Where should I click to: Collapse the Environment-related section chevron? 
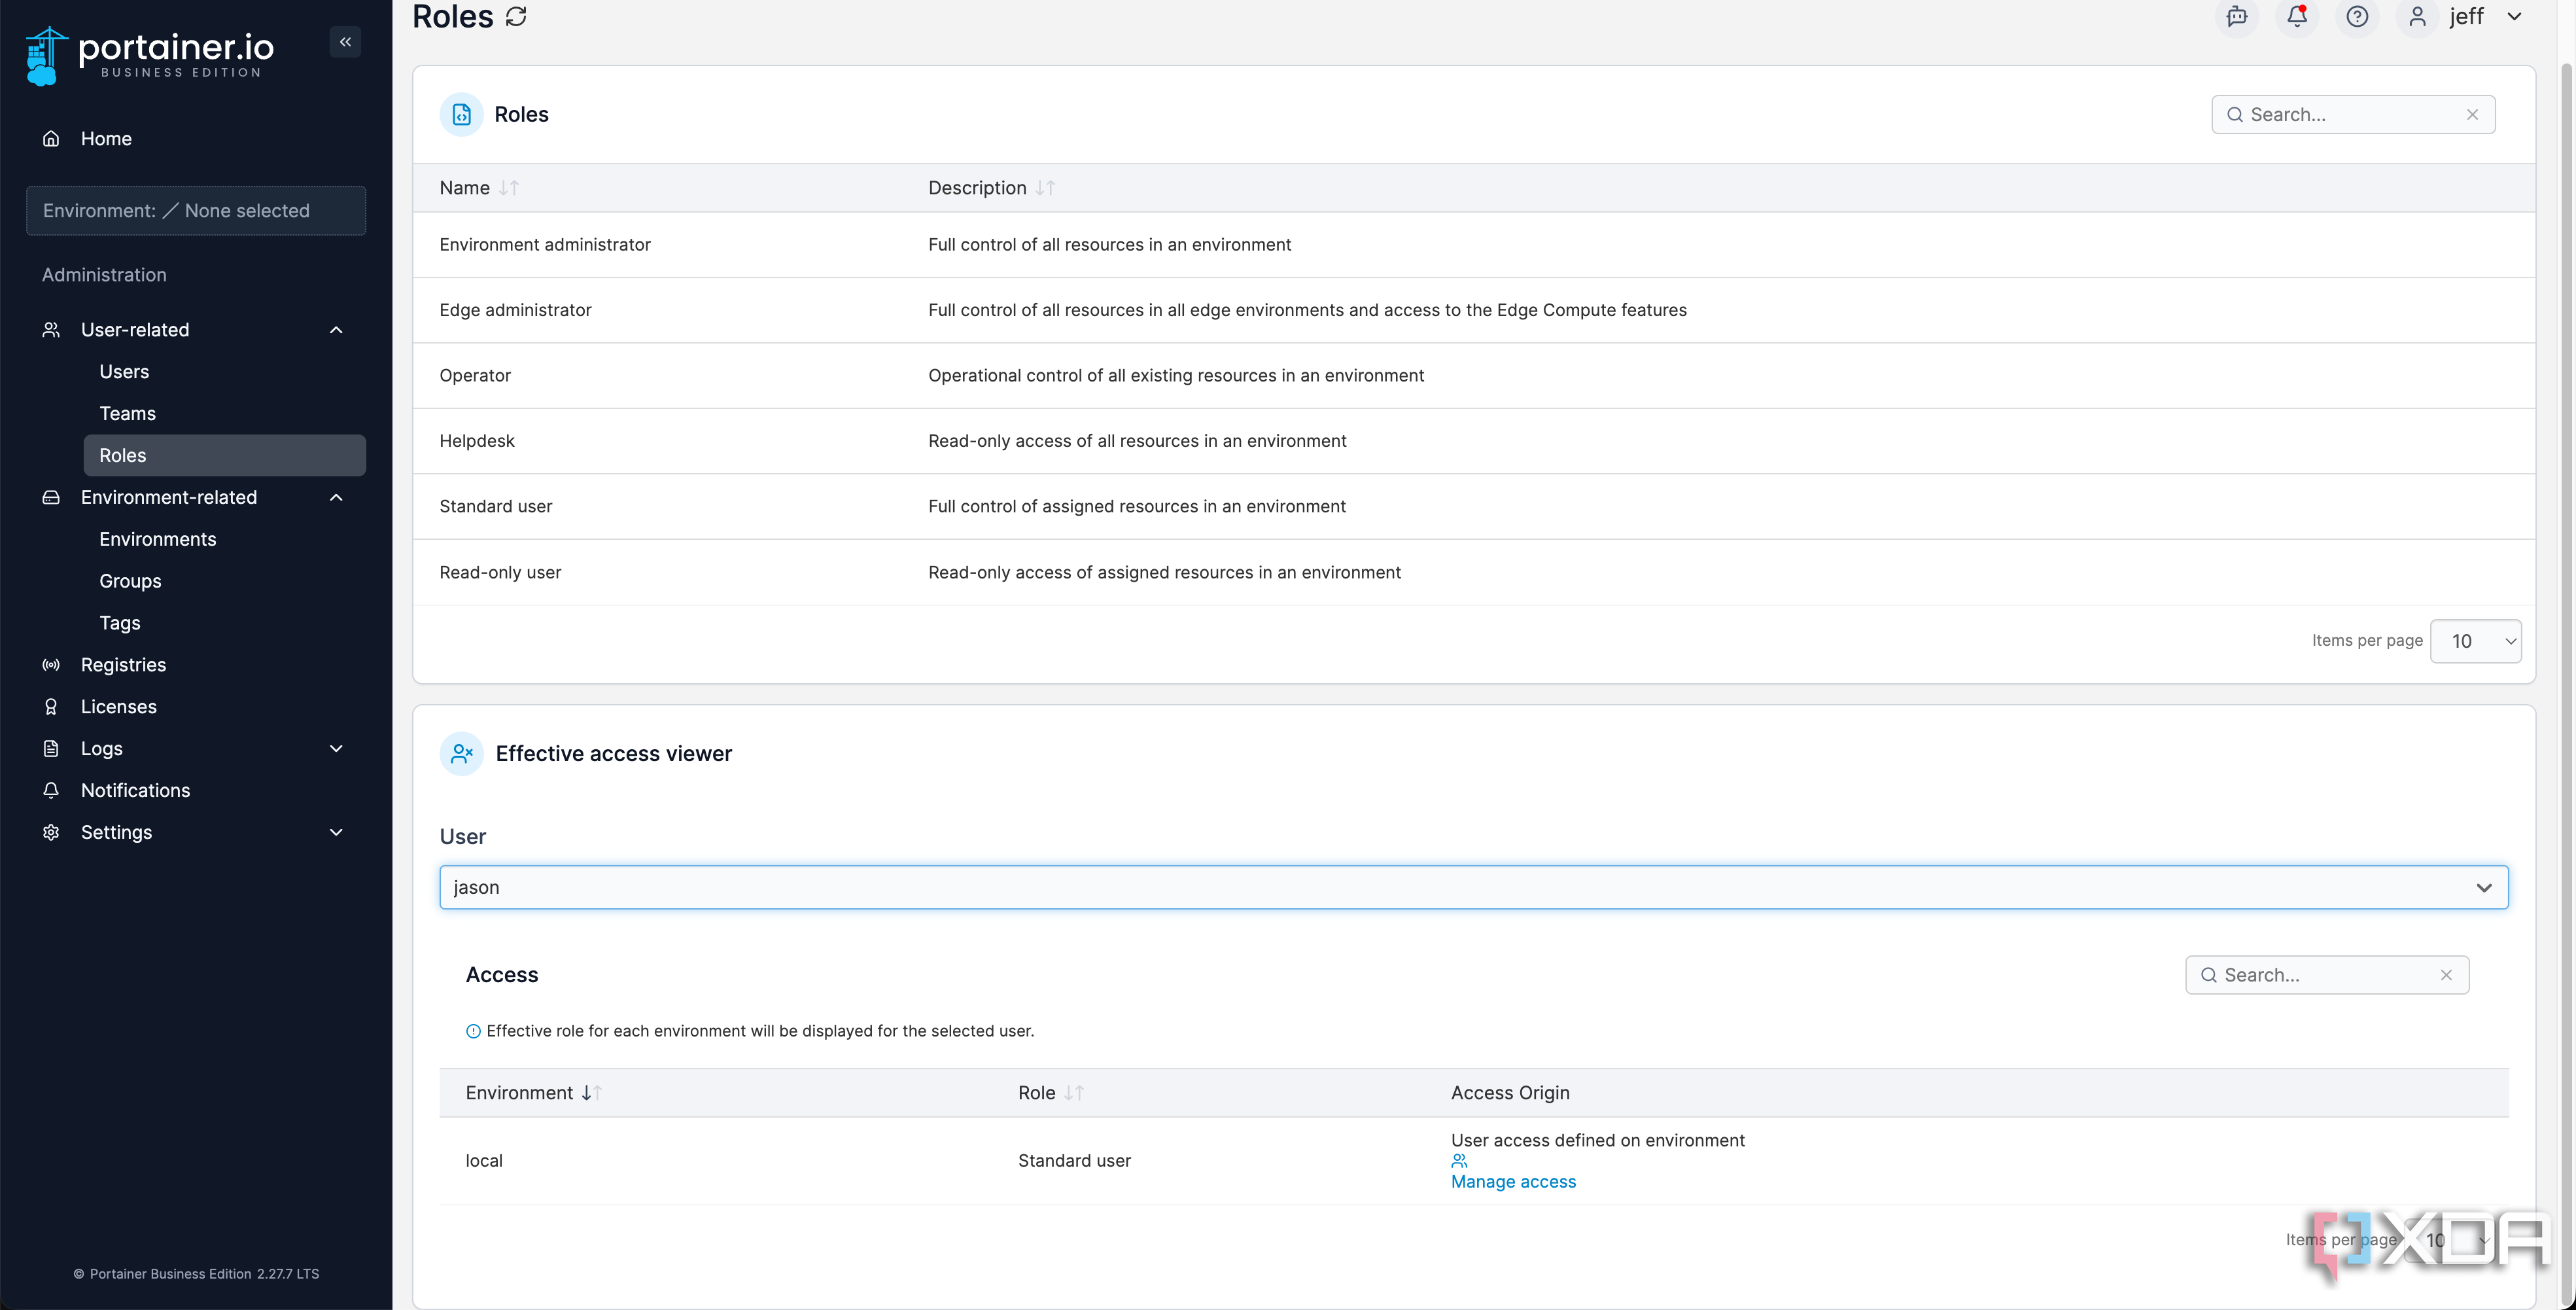(x=336, y=498)
